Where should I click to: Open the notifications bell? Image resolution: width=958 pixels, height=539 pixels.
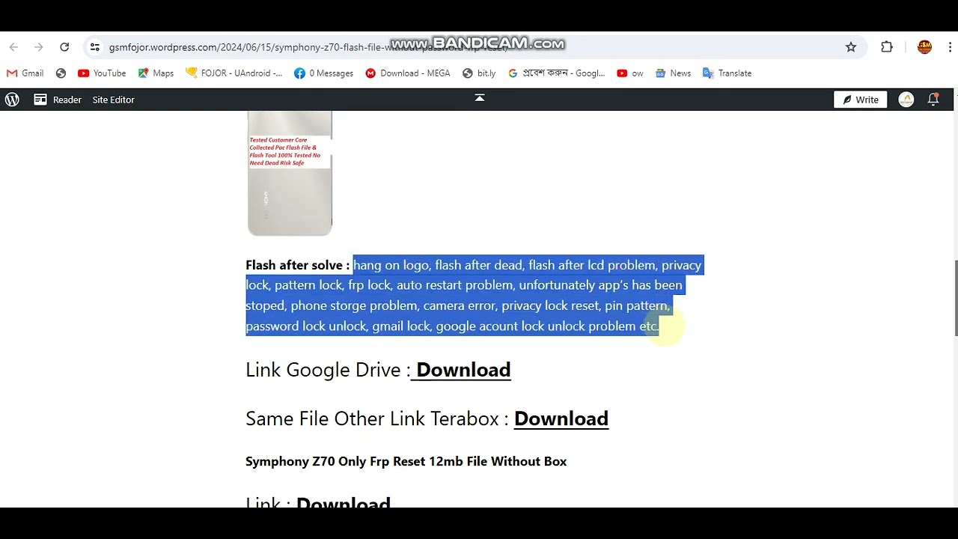click(x=933, y=100)
